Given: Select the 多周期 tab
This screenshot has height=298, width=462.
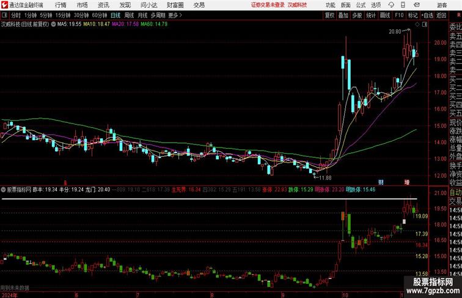Looking at the screenshot, I should [x=158, y=15].
